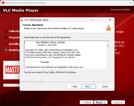
Task: Click the 'VideoLAN VLC media player' footer label
Action: coord(33,82)
